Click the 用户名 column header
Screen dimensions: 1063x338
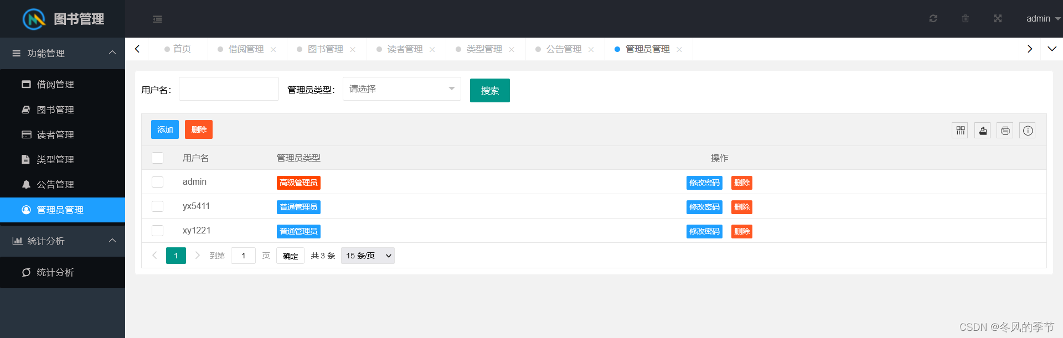pos(195,158)
